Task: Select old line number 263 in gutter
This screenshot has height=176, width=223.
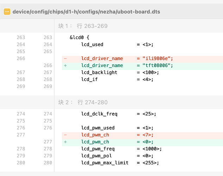Action: (x=21, y=38)
